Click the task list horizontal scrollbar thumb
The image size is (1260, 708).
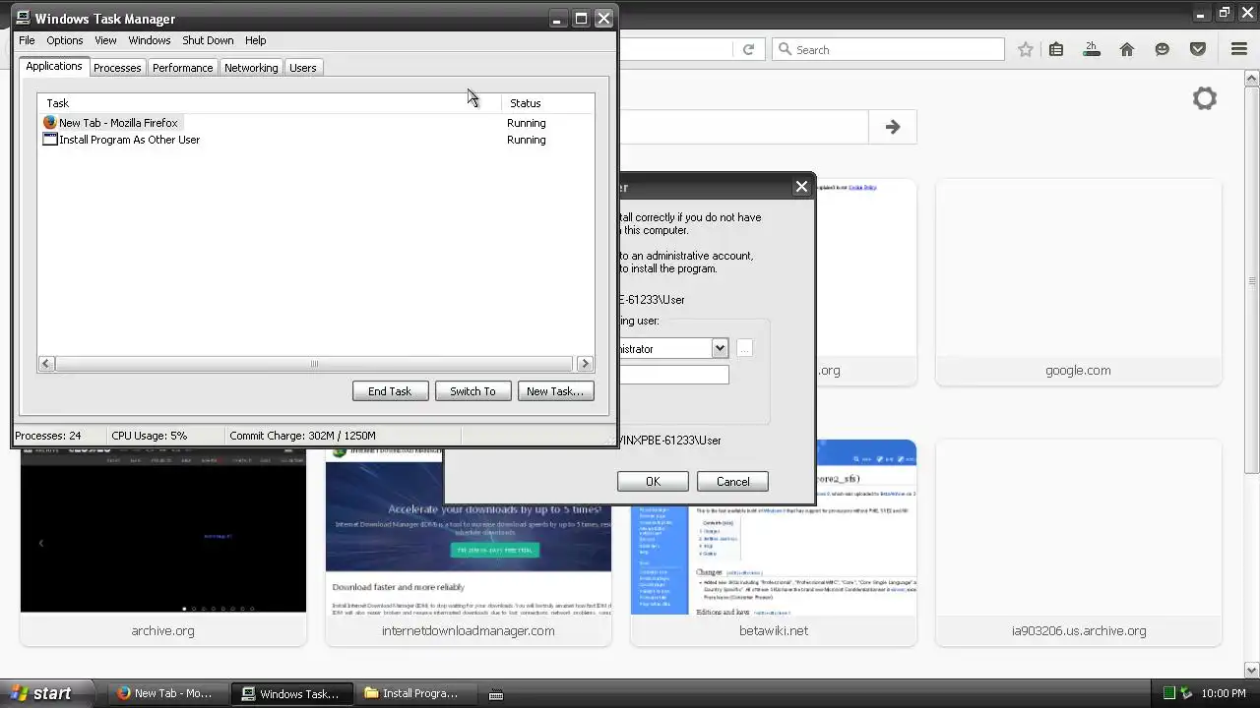click(314, 364)
